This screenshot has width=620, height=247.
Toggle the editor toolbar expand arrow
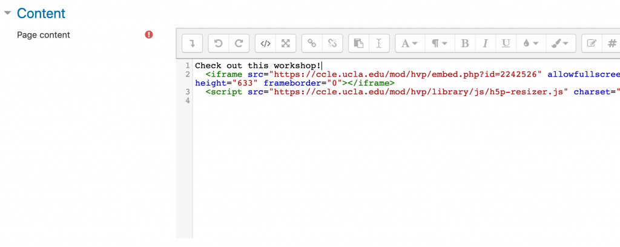pyautogui.click(x=192, y=43)
